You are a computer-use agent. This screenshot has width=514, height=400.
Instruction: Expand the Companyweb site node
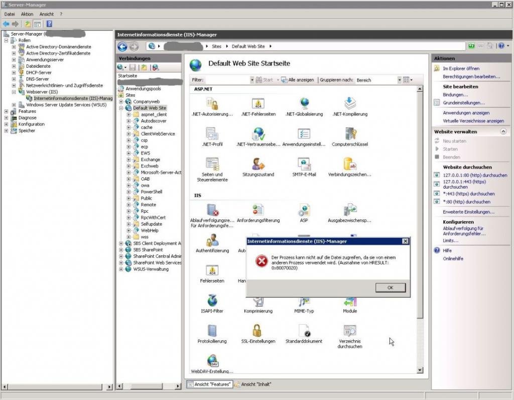(121, 102)
